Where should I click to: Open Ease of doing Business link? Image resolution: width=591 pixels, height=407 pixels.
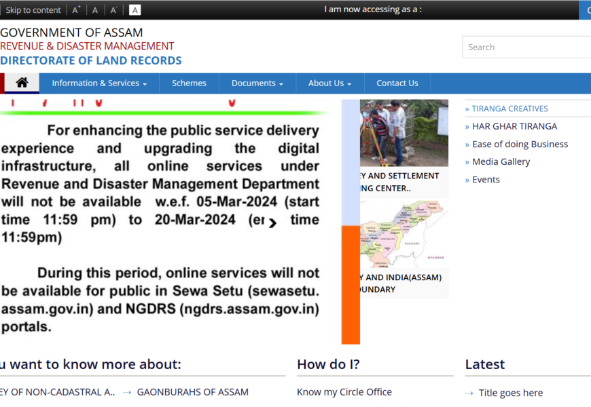tap(520, 144)
